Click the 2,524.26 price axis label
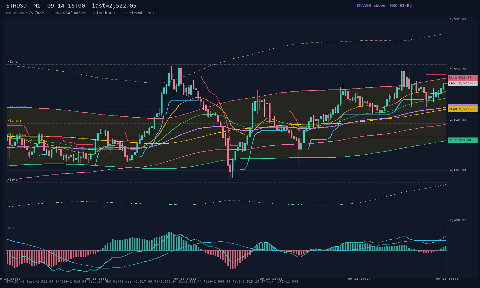 tap(458, 70)
